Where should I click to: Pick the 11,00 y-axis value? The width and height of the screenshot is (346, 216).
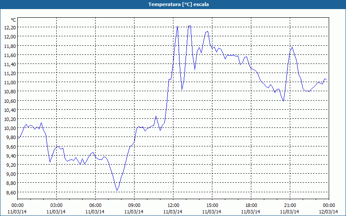[x=10, y=83]
